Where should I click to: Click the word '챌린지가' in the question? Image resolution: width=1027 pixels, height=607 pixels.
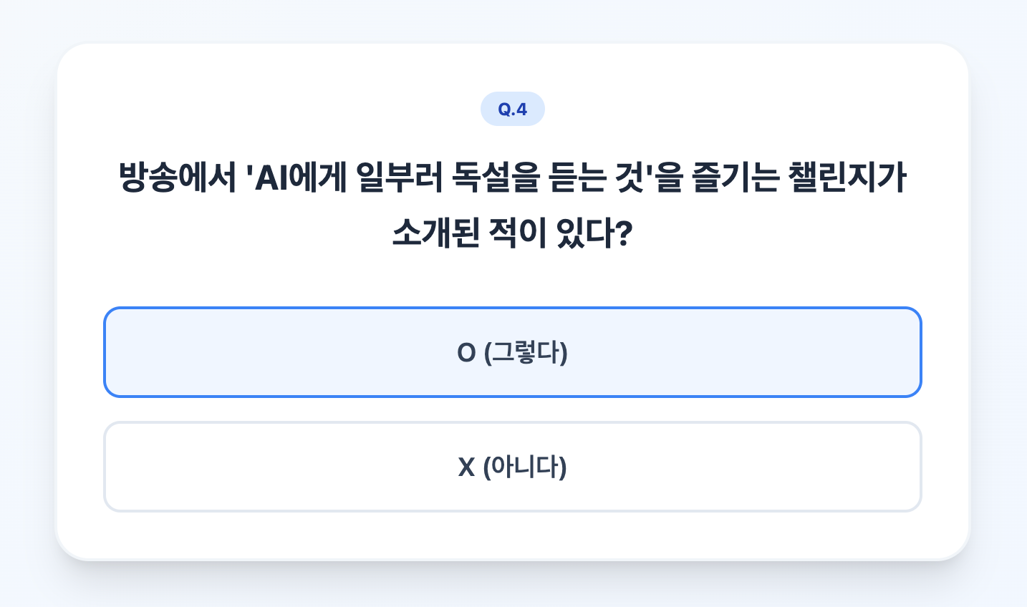coord(847,178)
